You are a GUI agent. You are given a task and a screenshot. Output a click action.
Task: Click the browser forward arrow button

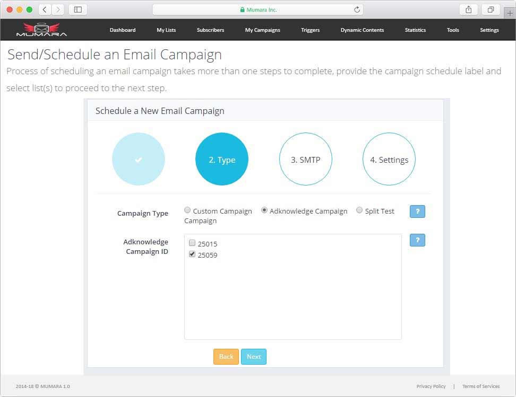click(58, 10)
